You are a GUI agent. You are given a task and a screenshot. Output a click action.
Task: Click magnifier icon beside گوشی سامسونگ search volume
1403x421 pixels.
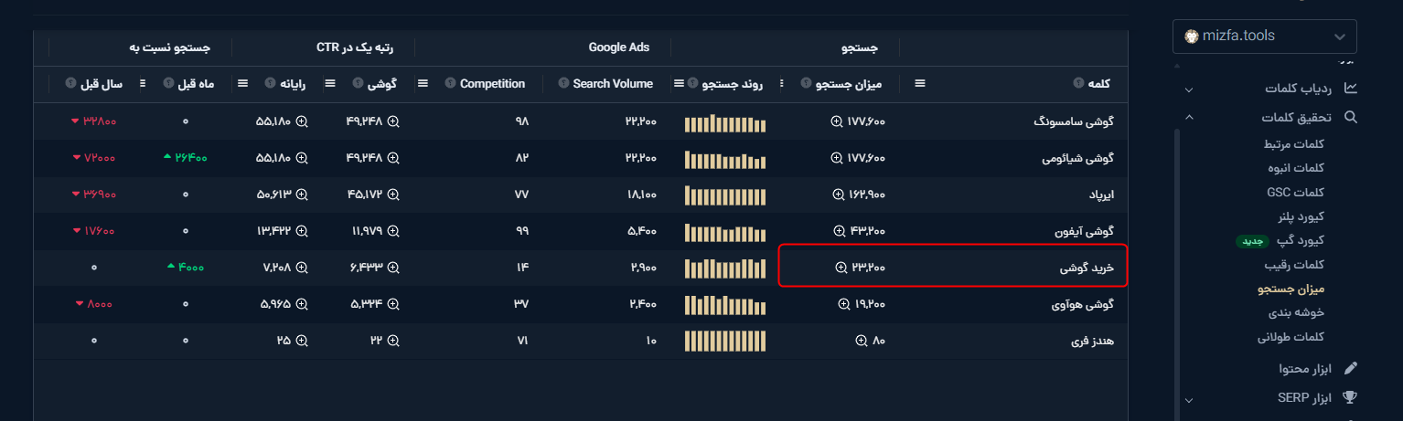click(x=836, y=121)
